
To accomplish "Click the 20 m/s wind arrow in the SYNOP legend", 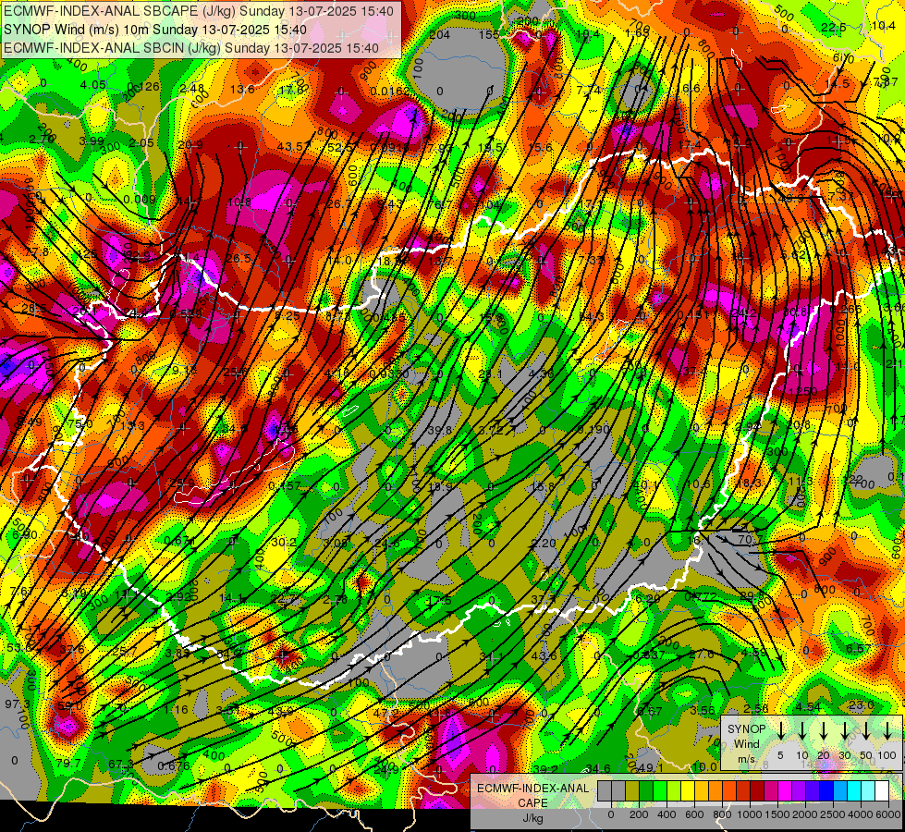I will [823, 730].
